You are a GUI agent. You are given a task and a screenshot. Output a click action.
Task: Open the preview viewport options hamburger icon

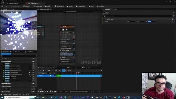[x=2, y=12]
